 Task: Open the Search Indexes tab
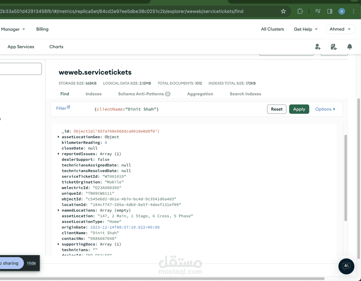[245, 94]
